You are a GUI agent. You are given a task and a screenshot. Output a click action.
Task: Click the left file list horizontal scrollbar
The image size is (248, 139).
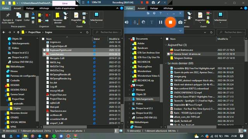[65, 127]
